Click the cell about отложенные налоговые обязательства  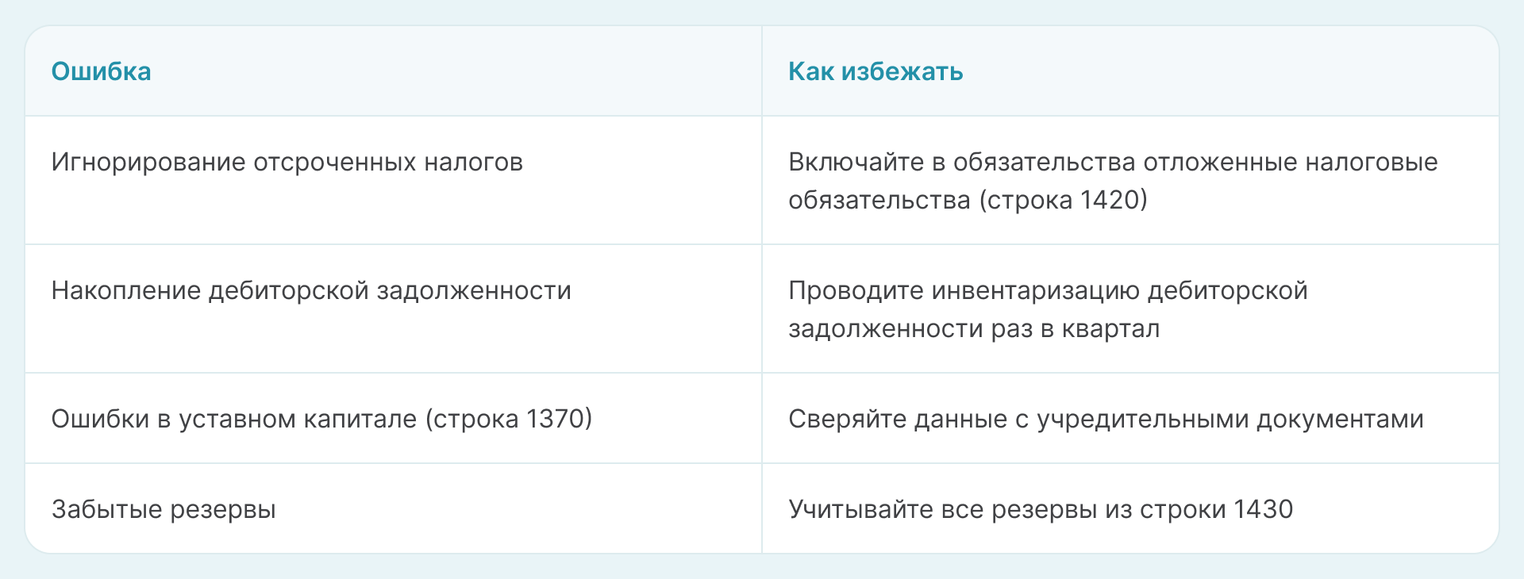[1112, 181]
